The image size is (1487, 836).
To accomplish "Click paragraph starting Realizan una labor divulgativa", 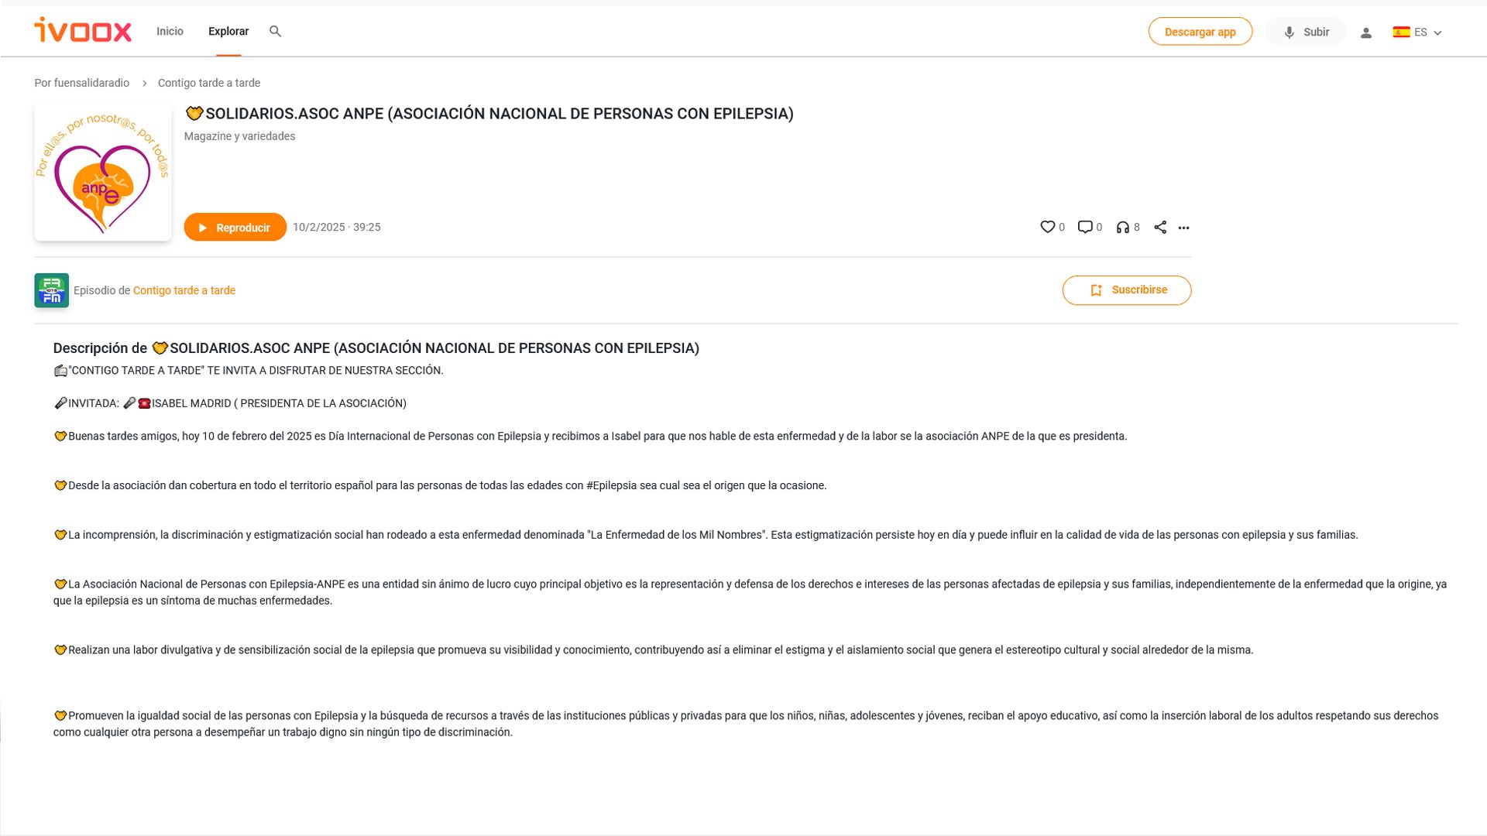I will click(653, 650).
